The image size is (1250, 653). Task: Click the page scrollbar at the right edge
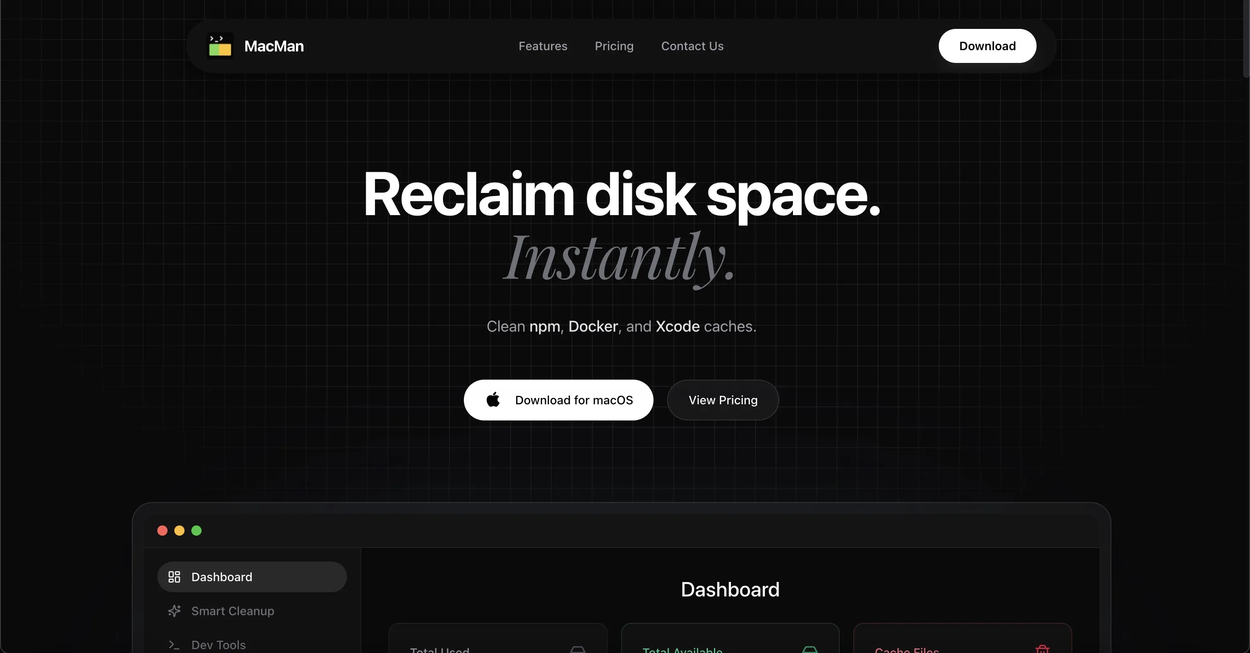[x=1246, y=39]
